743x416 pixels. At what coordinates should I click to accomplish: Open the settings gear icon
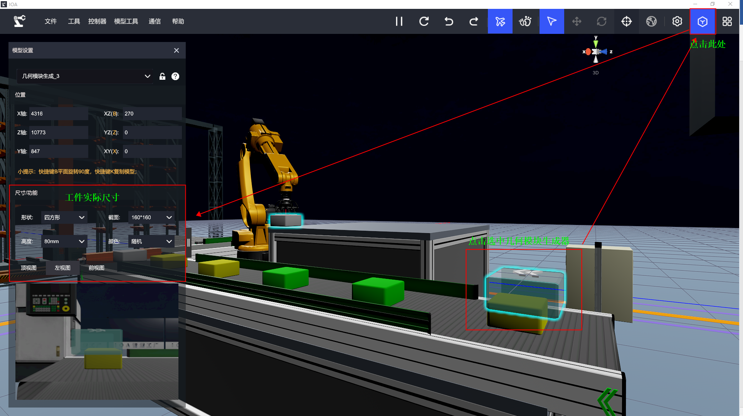tap(677, 21)
